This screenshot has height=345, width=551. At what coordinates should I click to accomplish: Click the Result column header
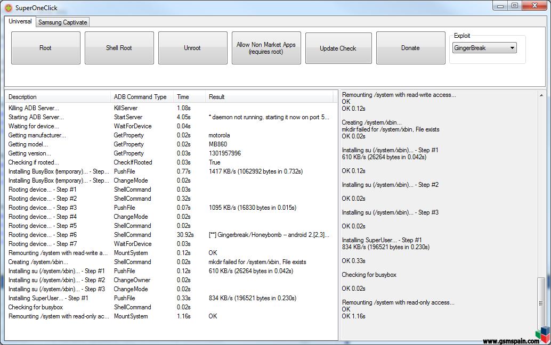pyautogui.click(x=269, y=97)
